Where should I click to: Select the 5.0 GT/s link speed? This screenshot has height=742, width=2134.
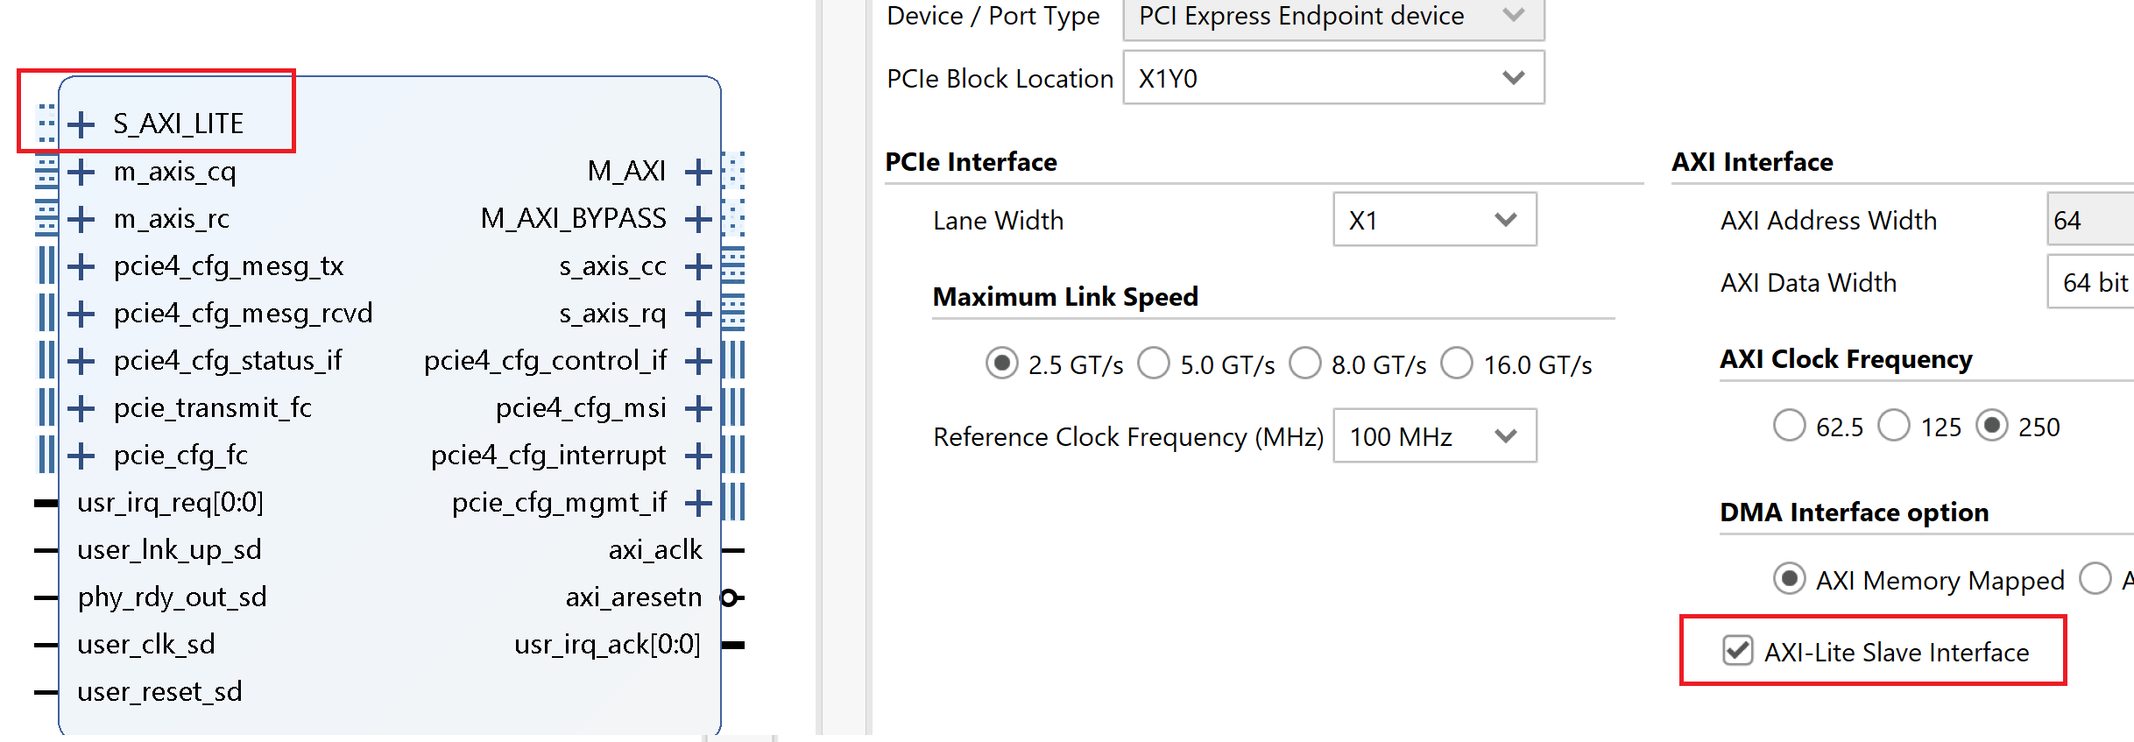coord(1155,363)
